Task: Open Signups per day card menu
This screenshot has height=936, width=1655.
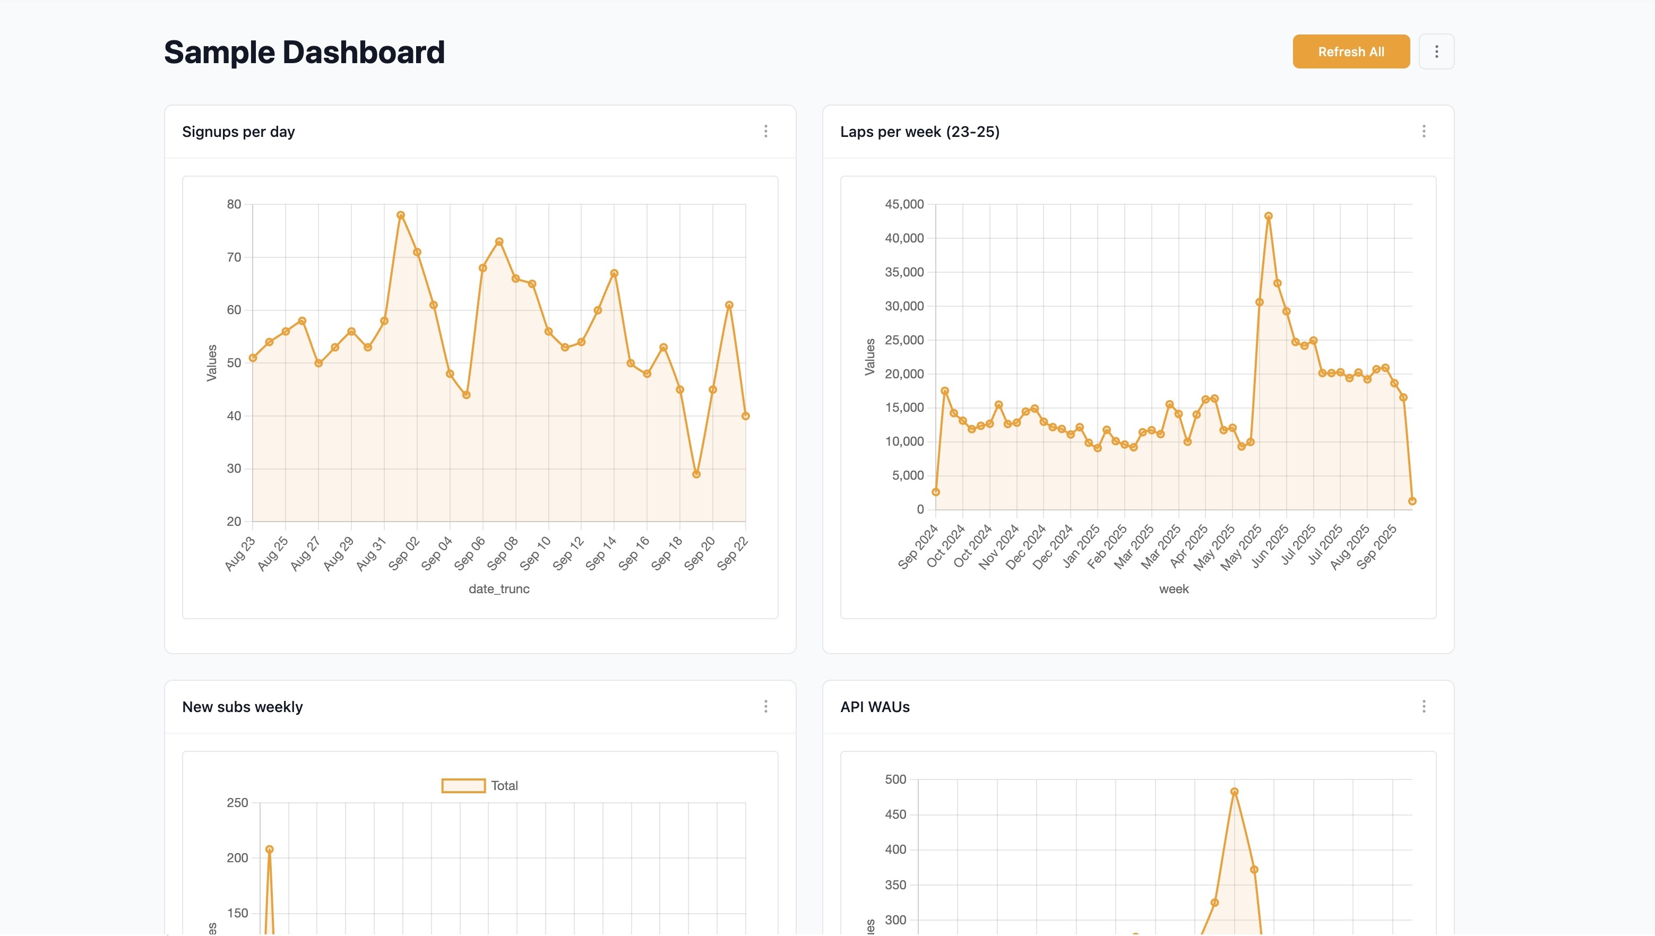Action: pos(765,131)
